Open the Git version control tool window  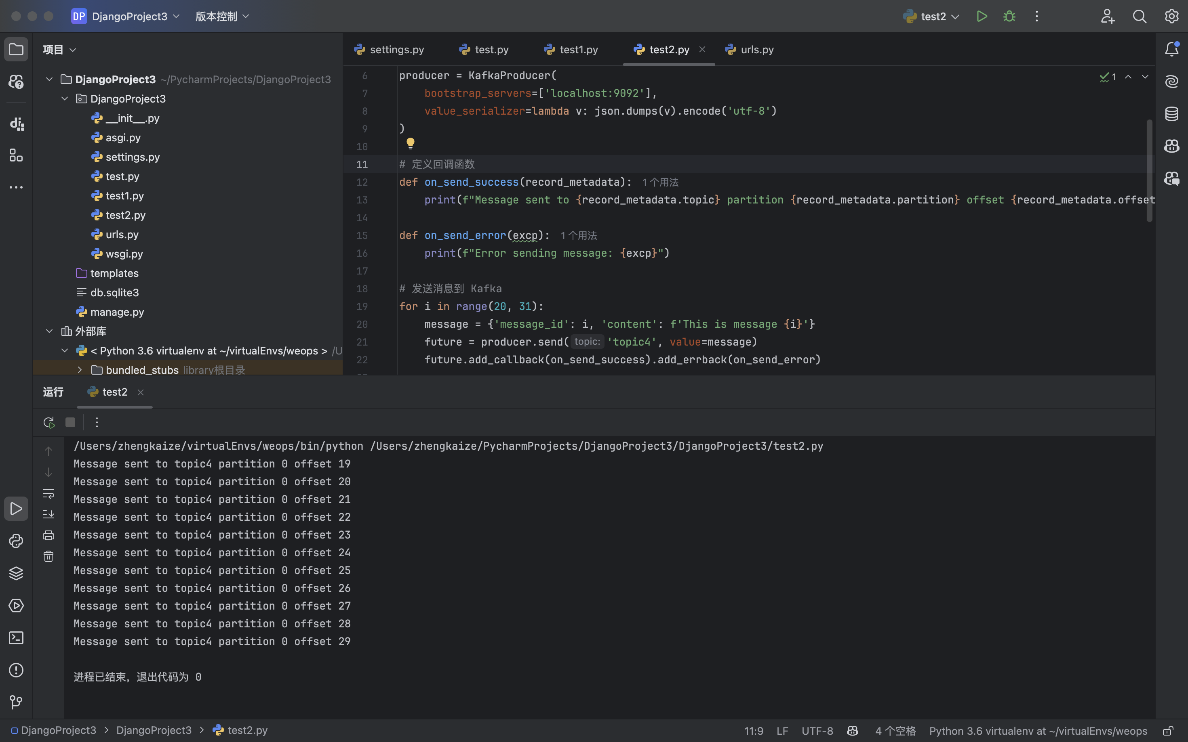pyautogui.click(x=16, y=702)
